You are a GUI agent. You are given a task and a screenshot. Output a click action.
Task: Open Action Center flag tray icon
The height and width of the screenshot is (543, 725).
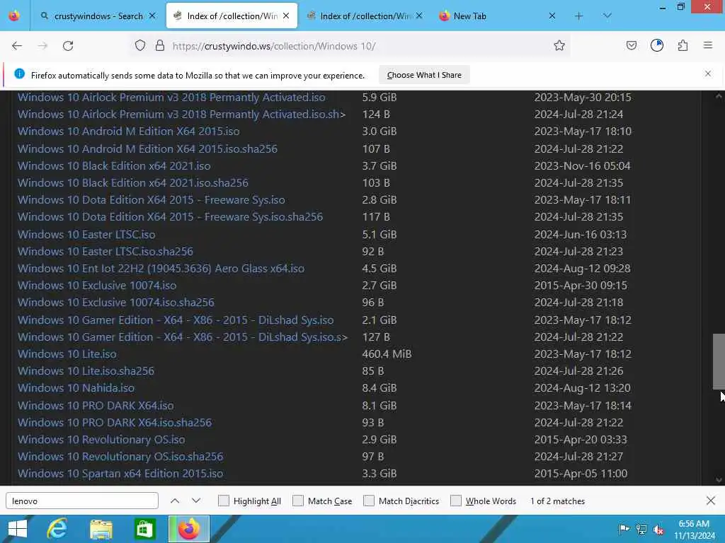coord(624,530)
